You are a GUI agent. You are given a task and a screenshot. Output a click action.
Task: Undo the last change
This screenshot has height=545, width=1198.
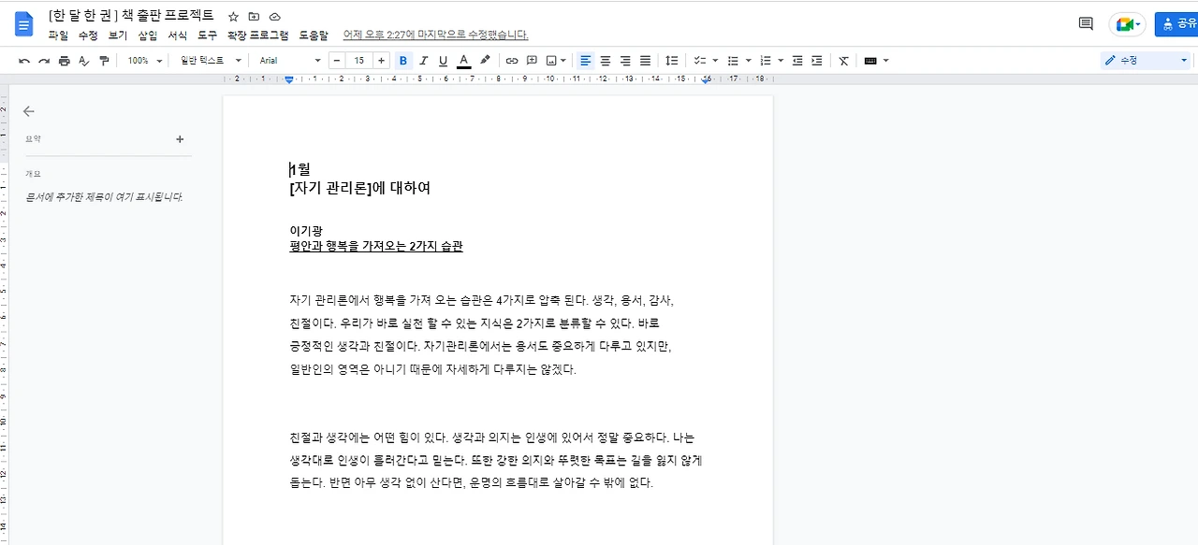click(x=24, y=60)
